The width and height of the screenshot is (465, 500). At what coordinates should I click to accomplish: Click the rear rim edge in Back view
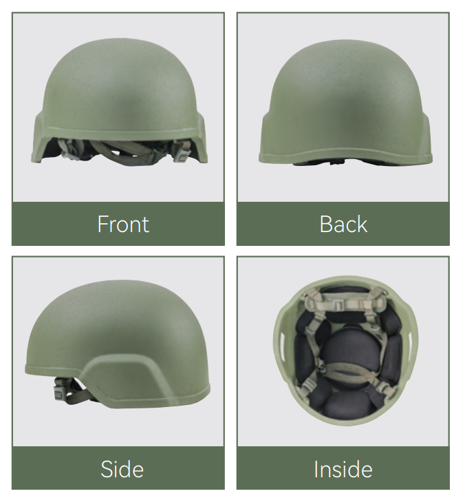[x=345, y=156]
